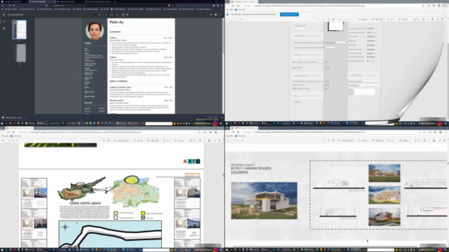449x252 pixels.
Task: Download the CV PDF file
Action: click(211, 15)
